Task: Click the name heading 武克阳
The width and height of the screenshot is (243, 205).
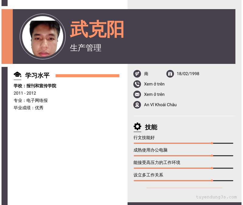Action: tap(97, 29)
